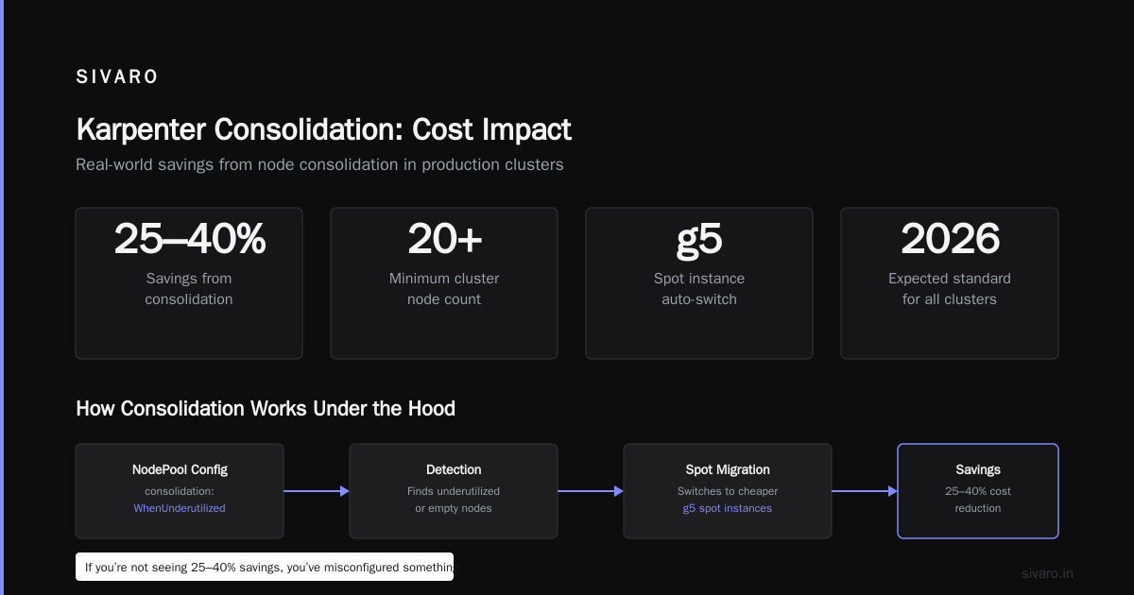This screenshot has width=1134, height=595.
Task: Click "25–40% cost reduction" text in Savings box
Action: 978,500
